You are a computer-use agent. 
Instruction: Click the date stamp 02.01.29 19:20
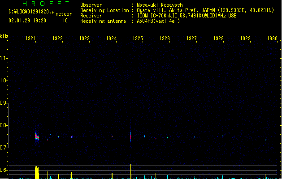(27, 21)
